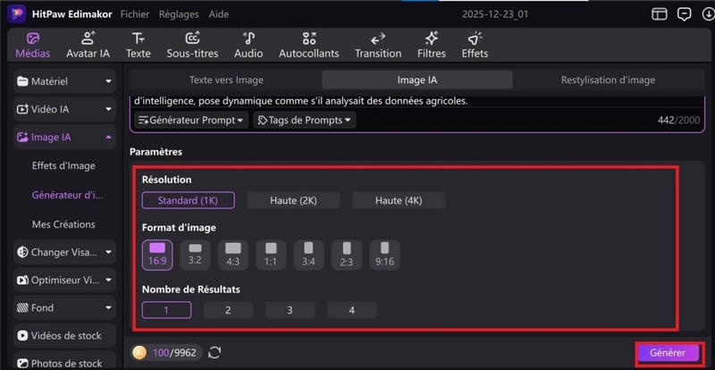Open the Effets panel

coord(475,45)
